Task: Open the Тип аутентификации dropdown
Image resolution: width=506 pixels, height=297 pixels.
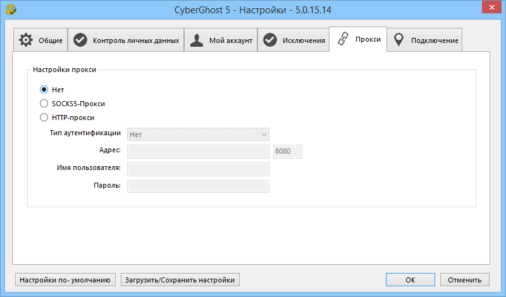Action: 199,134
